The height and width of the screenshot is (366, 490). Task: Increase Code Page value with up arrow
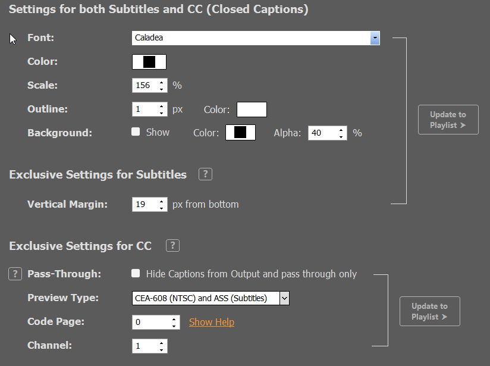click(174, 319)
